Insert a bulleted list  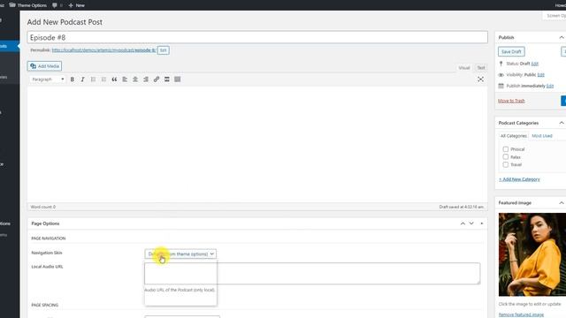coord(93,79)
